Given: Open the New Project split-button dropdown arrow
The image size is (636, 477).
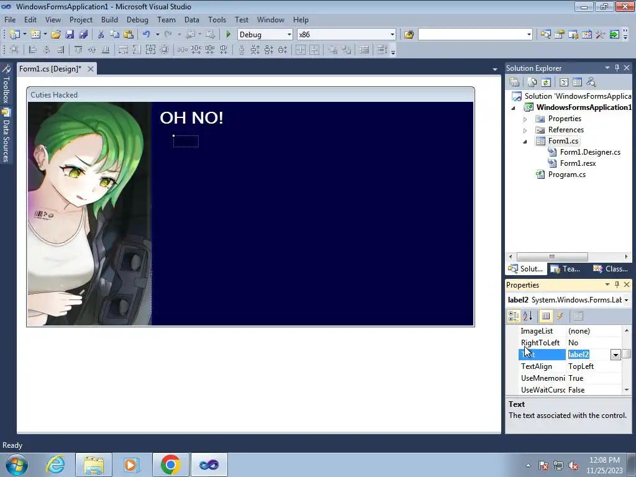Looking at the screenshot, I should pos(25,35).
